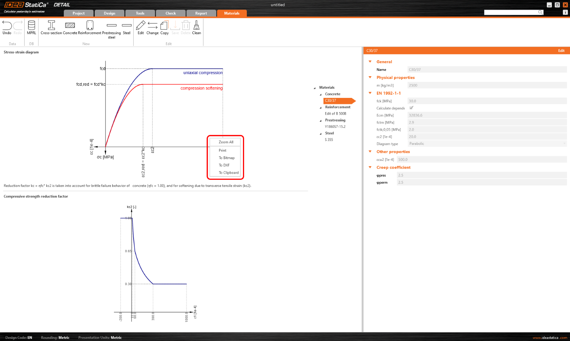Toggle the Calculate dependent values checkbox

(411, 108)
